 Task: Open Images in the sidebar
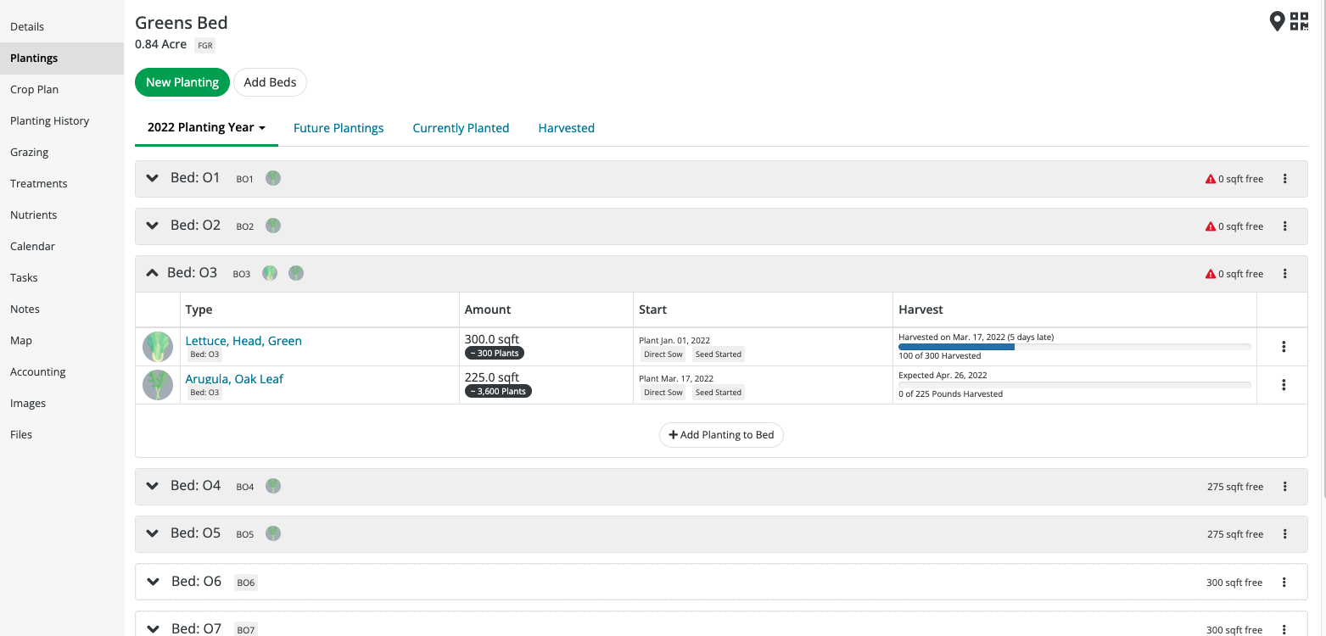[62, 403]
